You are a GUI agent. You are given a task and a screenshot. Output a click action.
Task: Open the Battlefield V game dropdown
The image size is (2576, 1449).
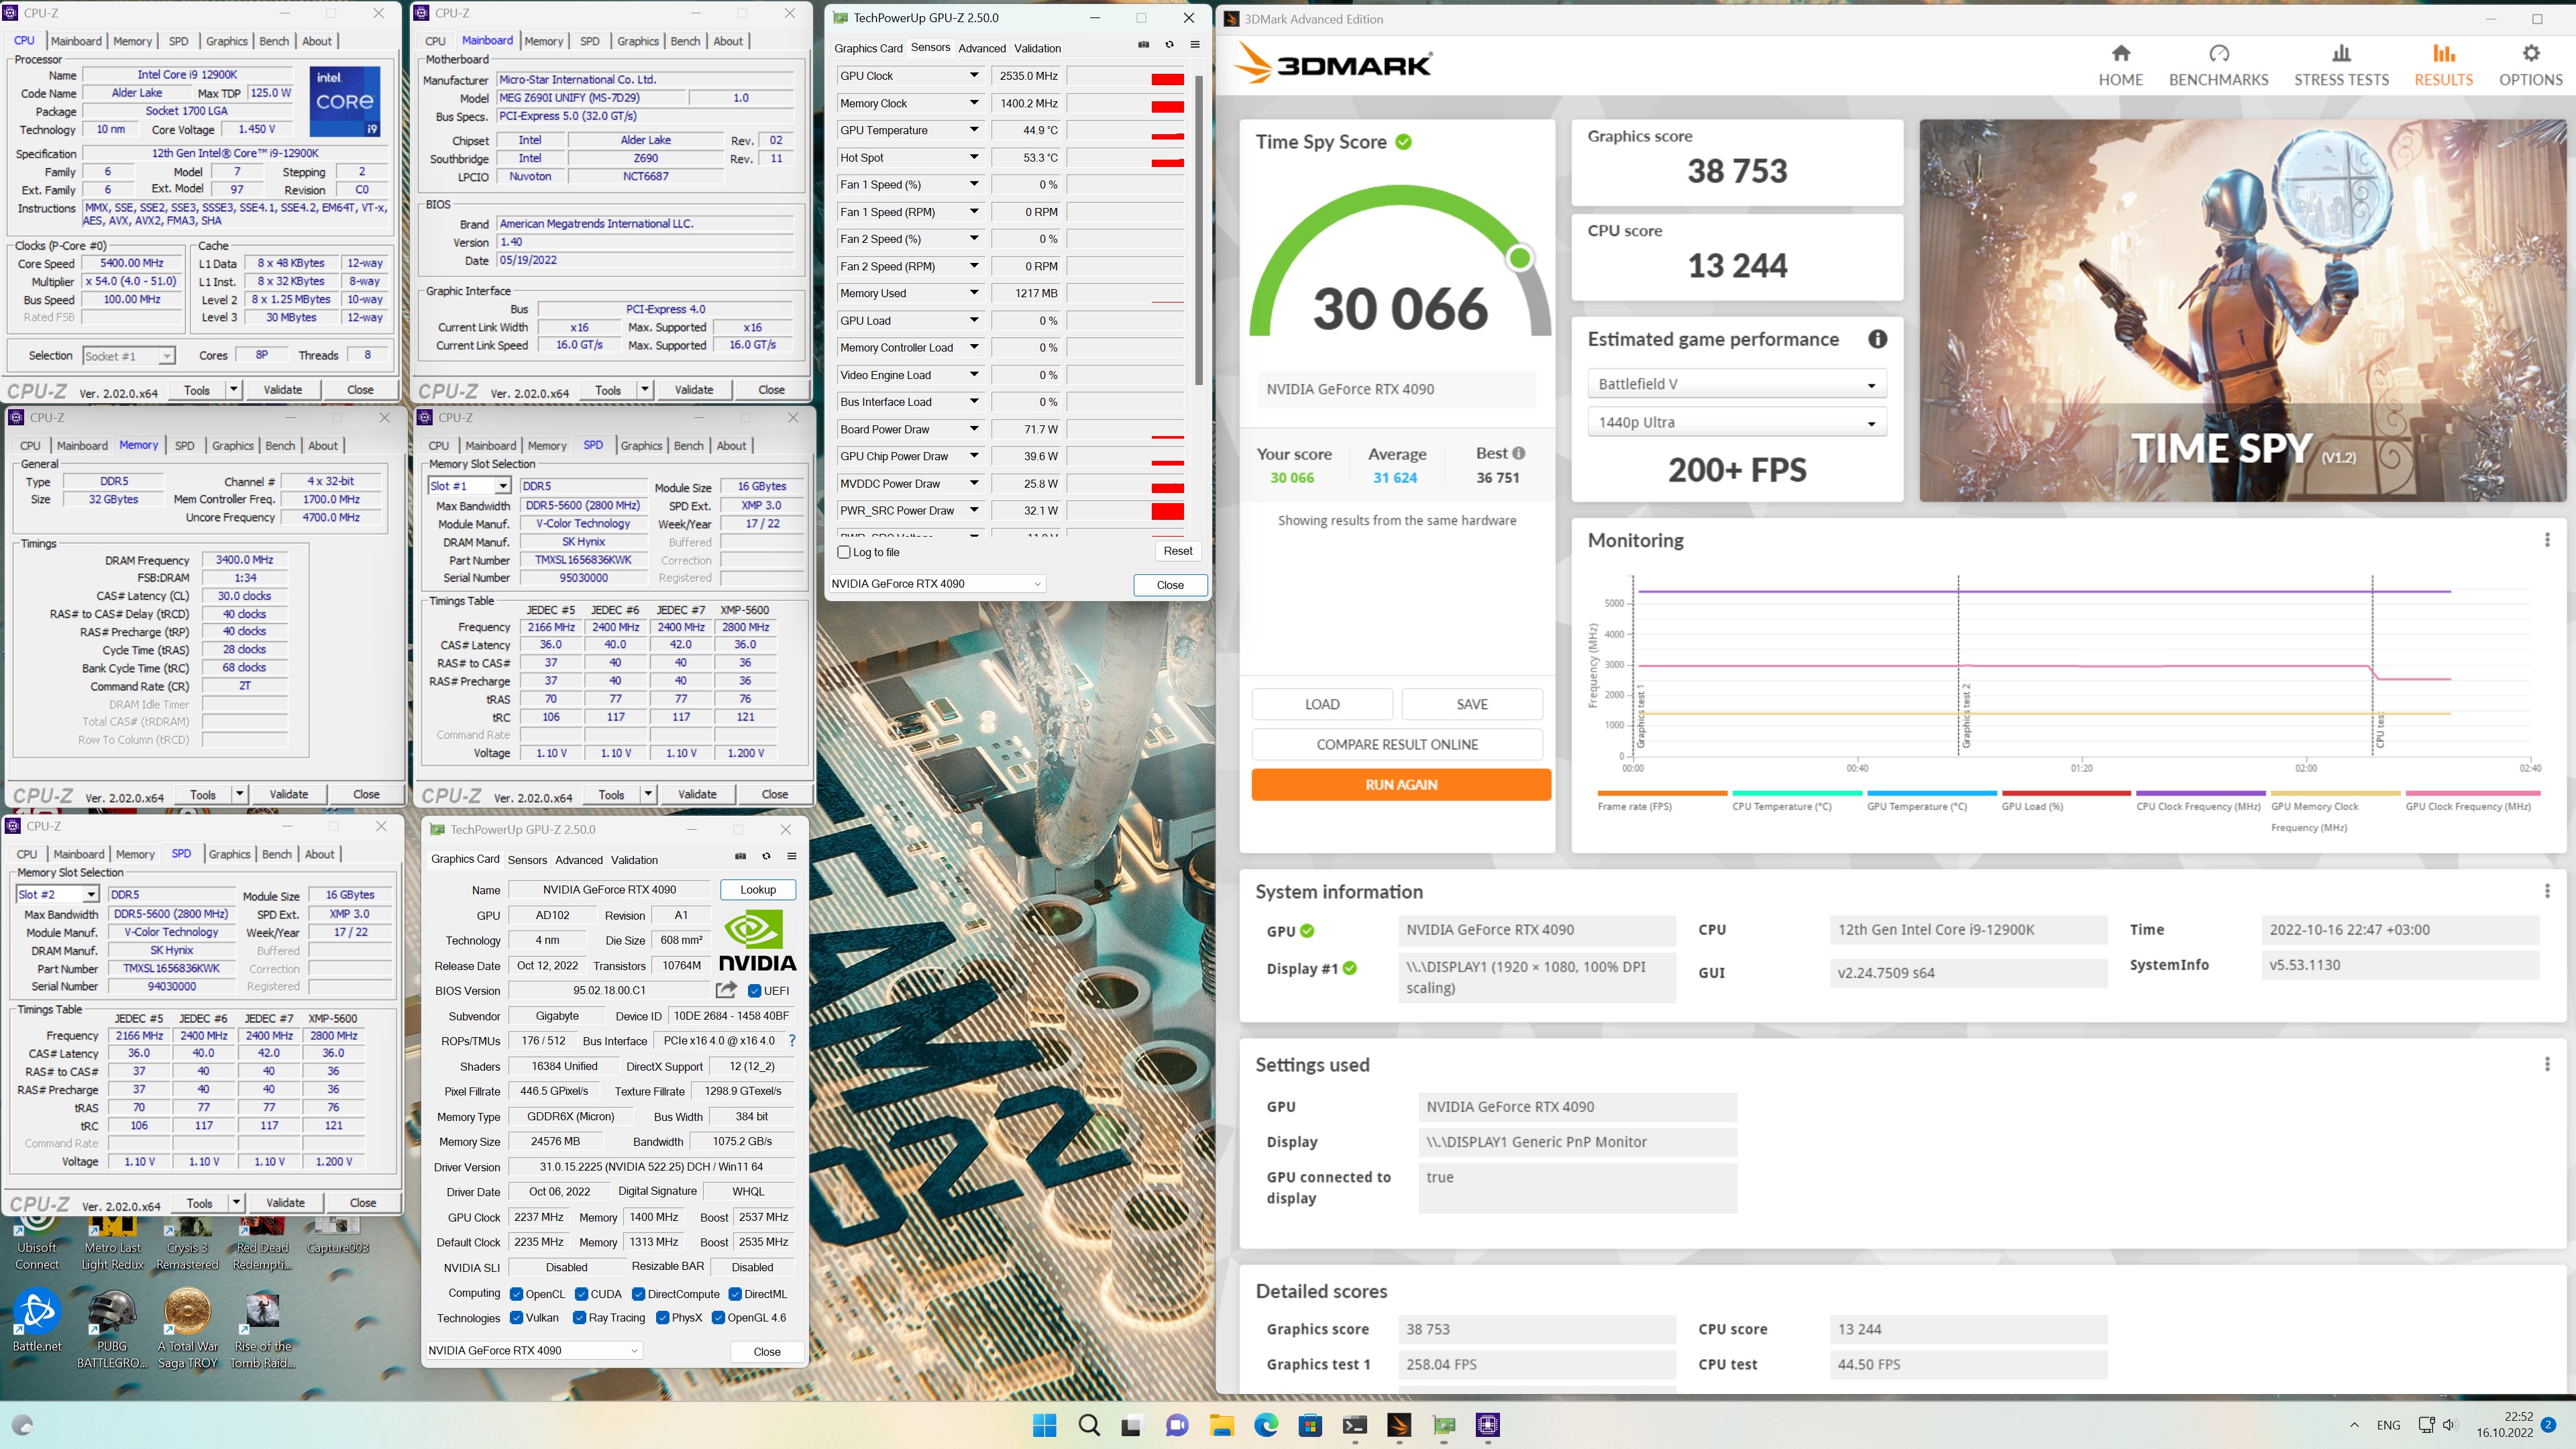[1736, 384]
